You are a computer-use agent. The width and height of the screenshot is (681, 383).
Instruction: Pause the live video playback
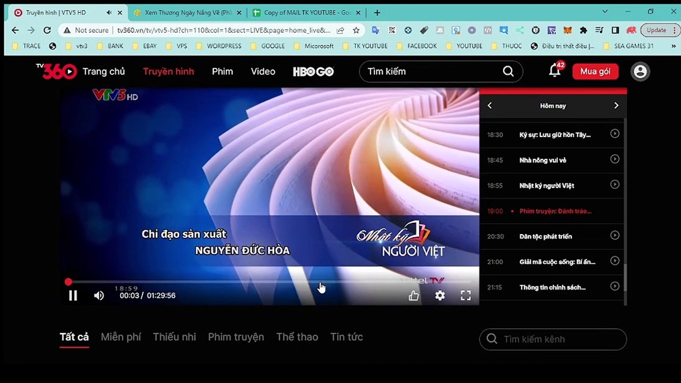click(73, 295)
